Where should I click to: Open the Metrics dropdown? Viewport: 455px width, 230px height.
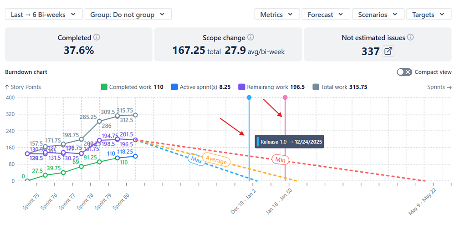coord(276,15)
